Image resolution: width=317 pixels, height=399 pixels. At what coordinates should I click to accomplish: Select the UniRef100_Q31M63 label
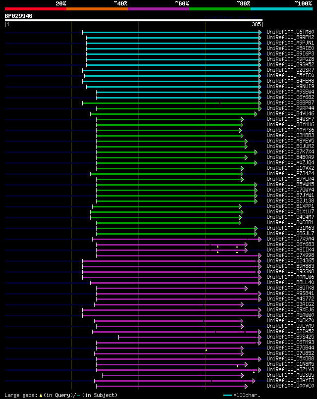click(x=290, y=228)
